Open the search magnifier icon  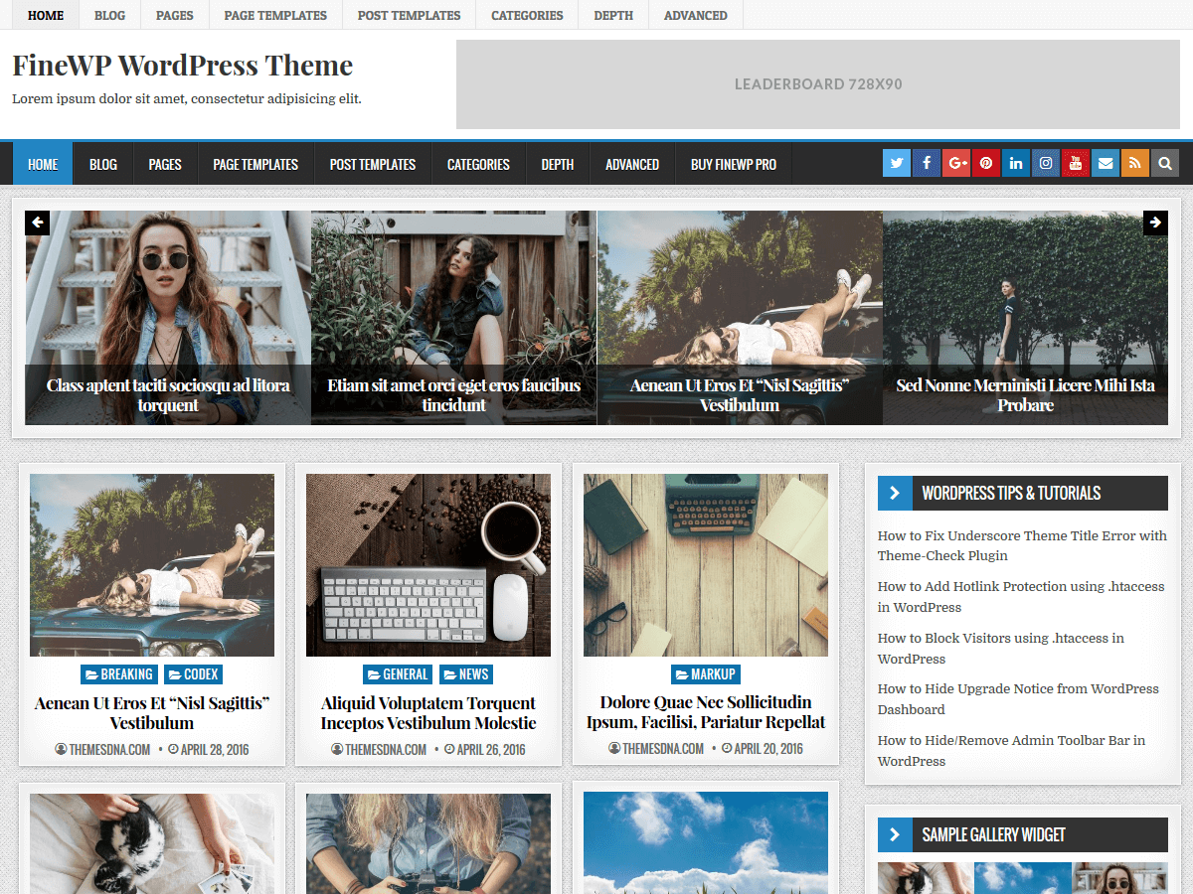pos(1164,162)
